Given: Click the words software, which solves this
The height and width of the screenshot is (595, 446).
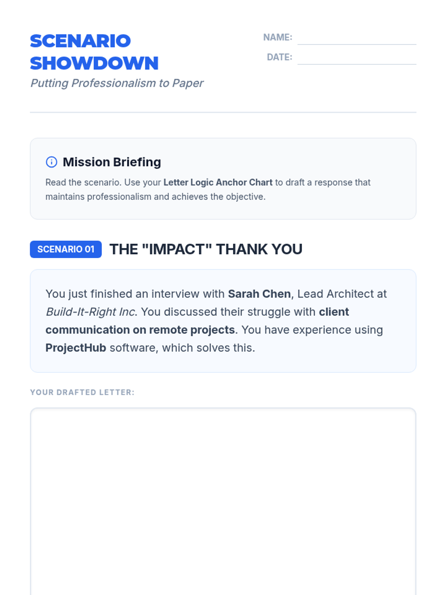Looking at the screenshot, I should pos(182,348).
